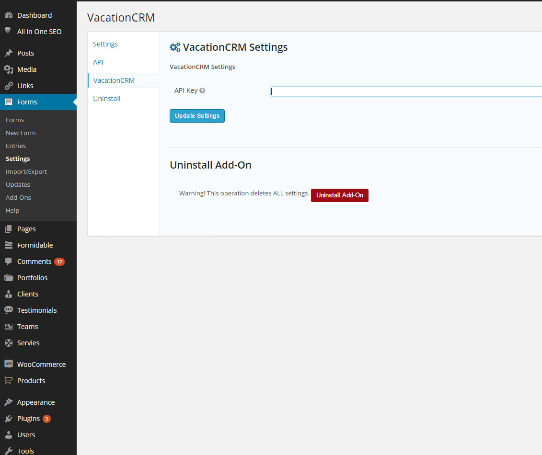This screenshot has height=455, width=542.
Task: Click the Clients person icon
Action: [x=9, y=294]
